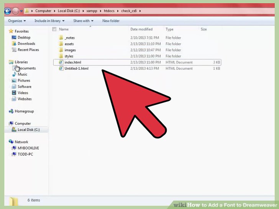The height and width of the screenshot is (209, 279).
Task: Select the assets folder icon
Action: tap(61, 44)
